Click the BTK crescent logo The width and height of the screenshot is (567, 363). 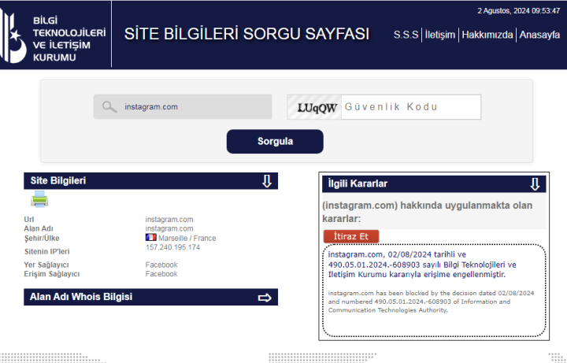coord(16,35)
